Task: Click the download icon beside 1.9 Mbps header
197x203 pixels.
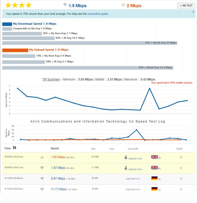Action: tap(65, 5)
